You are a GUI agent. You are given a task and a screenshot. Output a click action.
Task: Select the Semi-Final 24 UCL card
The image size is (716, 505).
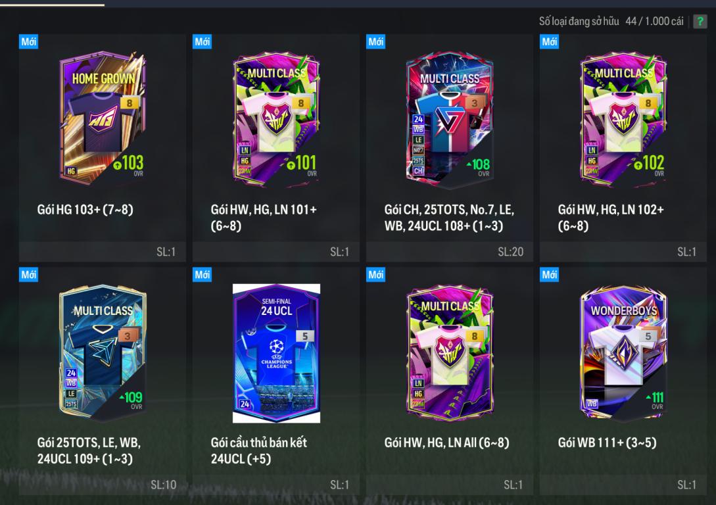click(276, 353)
